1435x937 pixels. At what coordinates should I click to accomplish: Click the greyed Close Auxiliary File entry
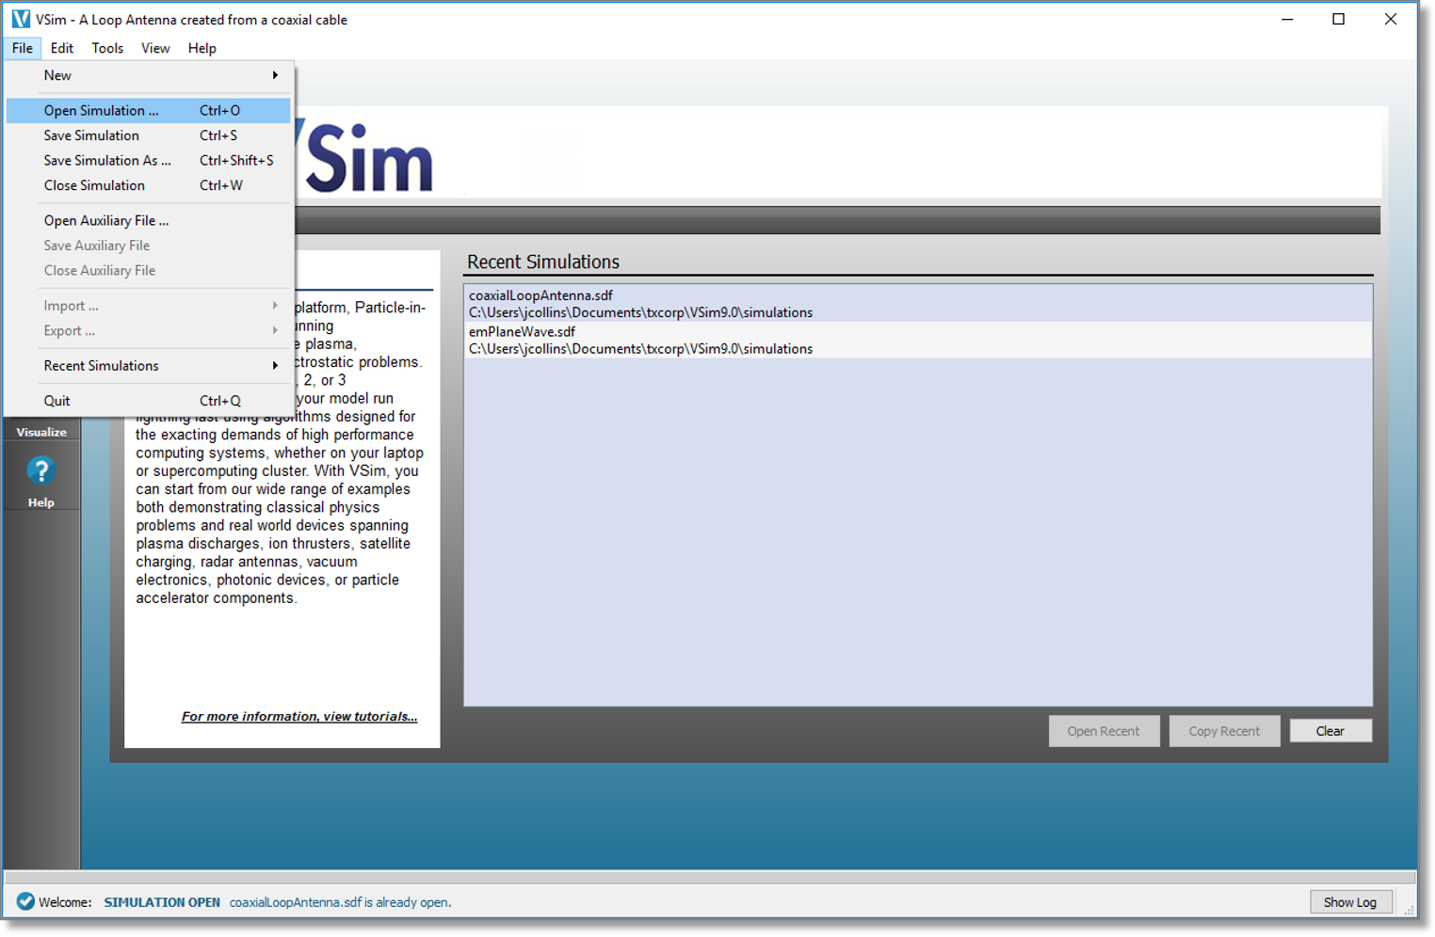pos(149,270)
